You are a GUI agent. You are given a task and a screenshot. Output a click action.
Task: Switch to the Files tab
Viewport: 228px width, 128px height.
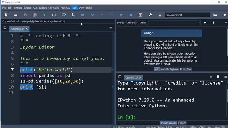click(189, 69)
